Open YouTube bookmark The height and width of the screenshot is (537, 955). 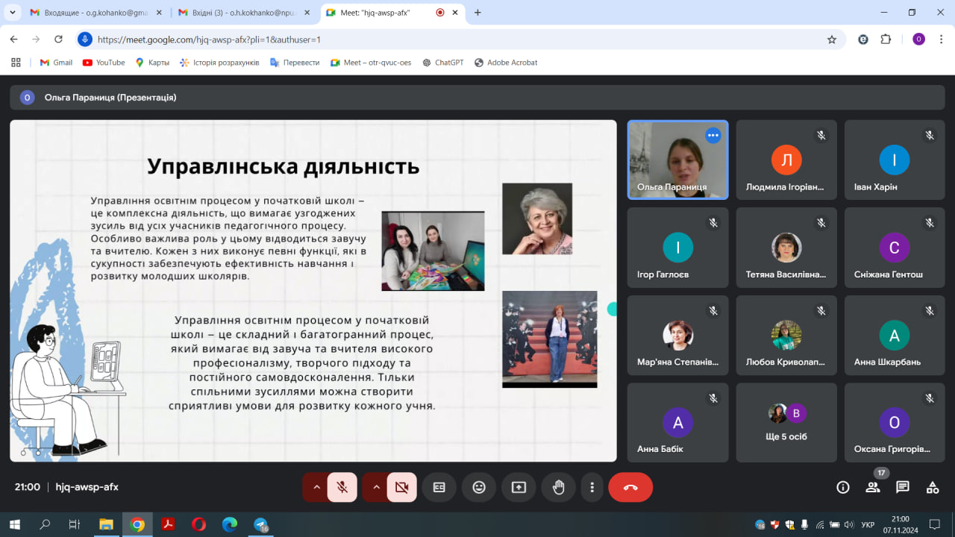(104, 63)
